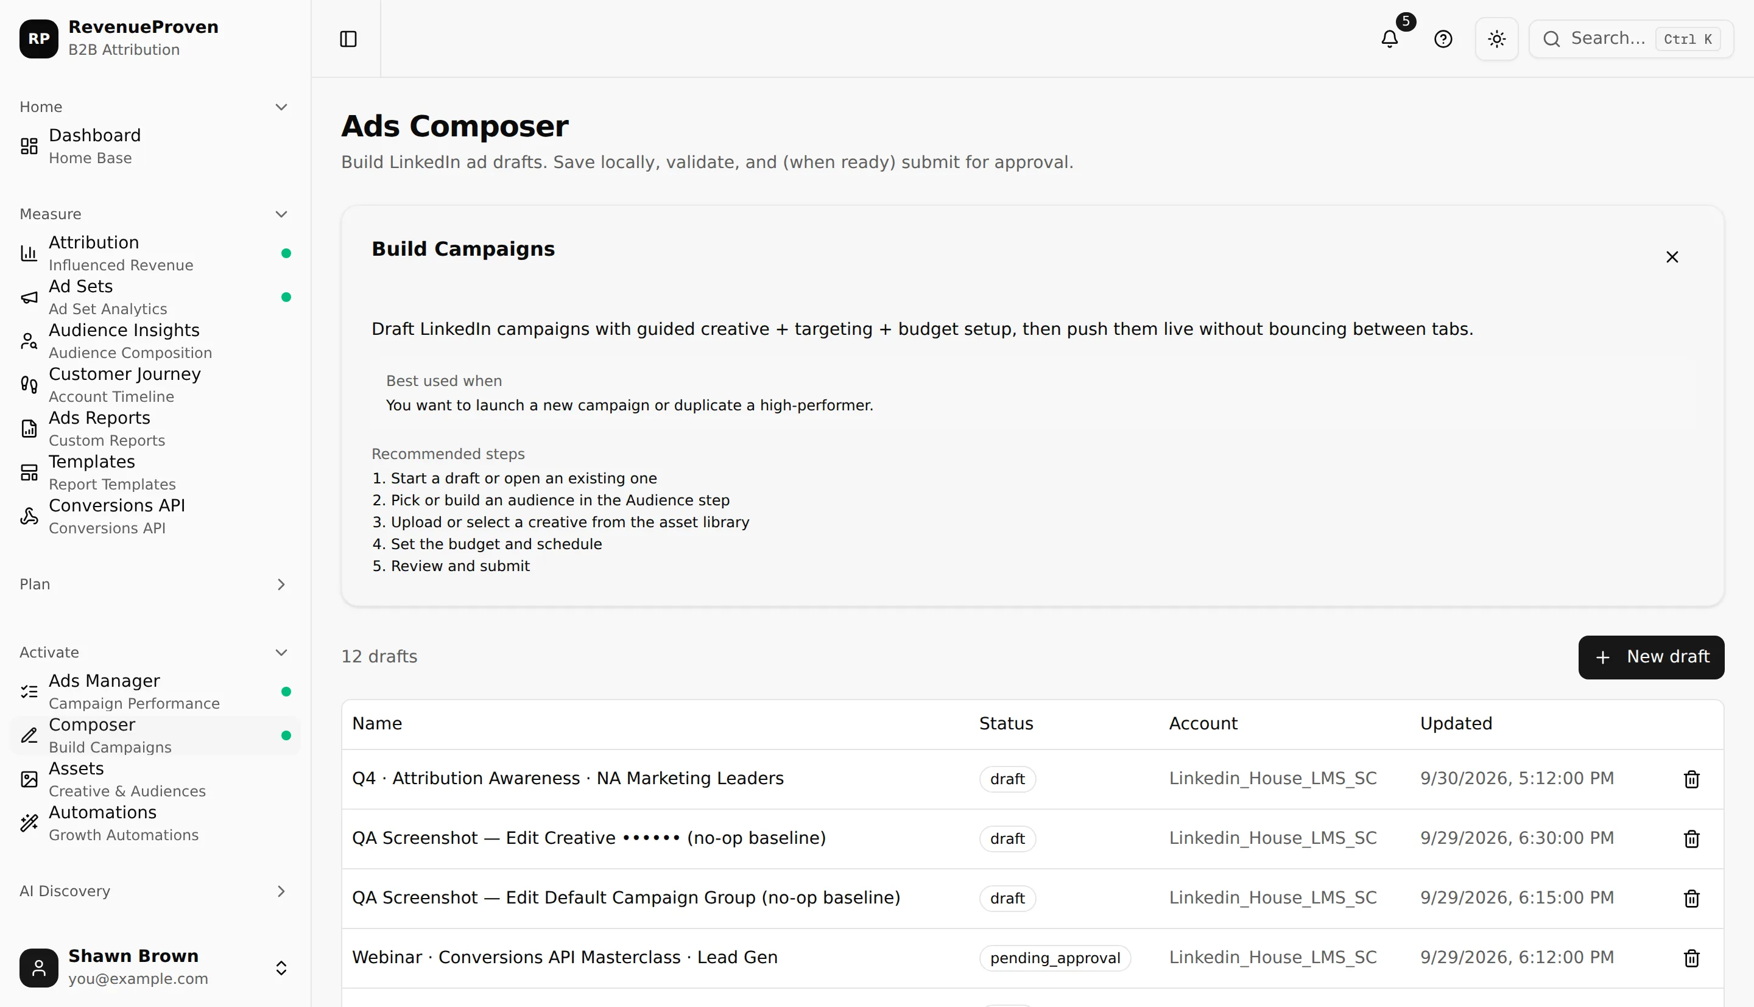The image size is (1754, 1007).
Task: Delete the Q4 Attribution Awareness draft
Action: [1691, 779]
